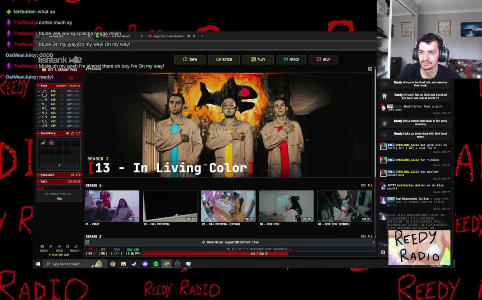Click the Windows Start button
The height and width of the screenshot is (300, 482).
38,264
